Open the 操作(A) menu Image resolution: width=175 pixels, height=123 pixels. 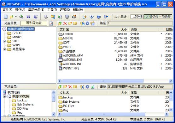click(20, 10)
